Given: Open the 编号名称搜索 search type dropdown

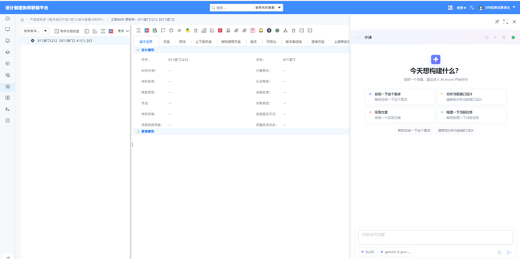Looking at the screenshot, I should click(268, 8).
